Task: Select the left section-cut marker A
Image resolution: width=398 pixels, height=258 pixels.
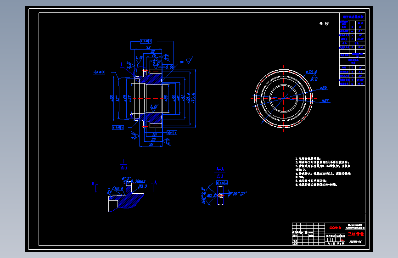Action: [93, 183]
